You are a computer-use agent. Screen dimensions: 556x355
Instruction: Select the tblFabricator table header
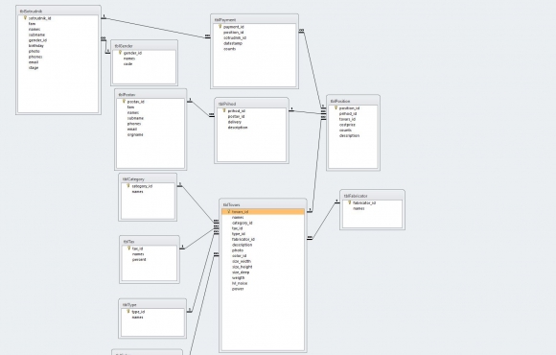click(372, 196)
